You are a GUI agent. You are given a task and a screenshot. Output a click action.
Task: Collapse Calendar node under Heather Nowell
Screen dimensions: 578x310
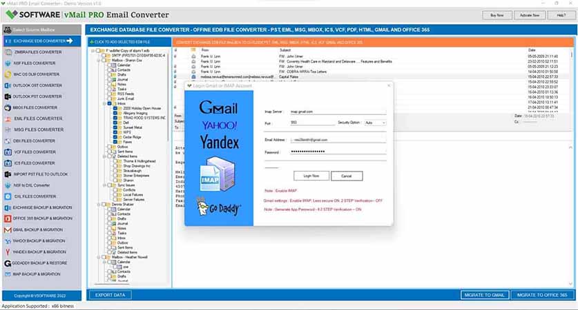tap(105, 262)
